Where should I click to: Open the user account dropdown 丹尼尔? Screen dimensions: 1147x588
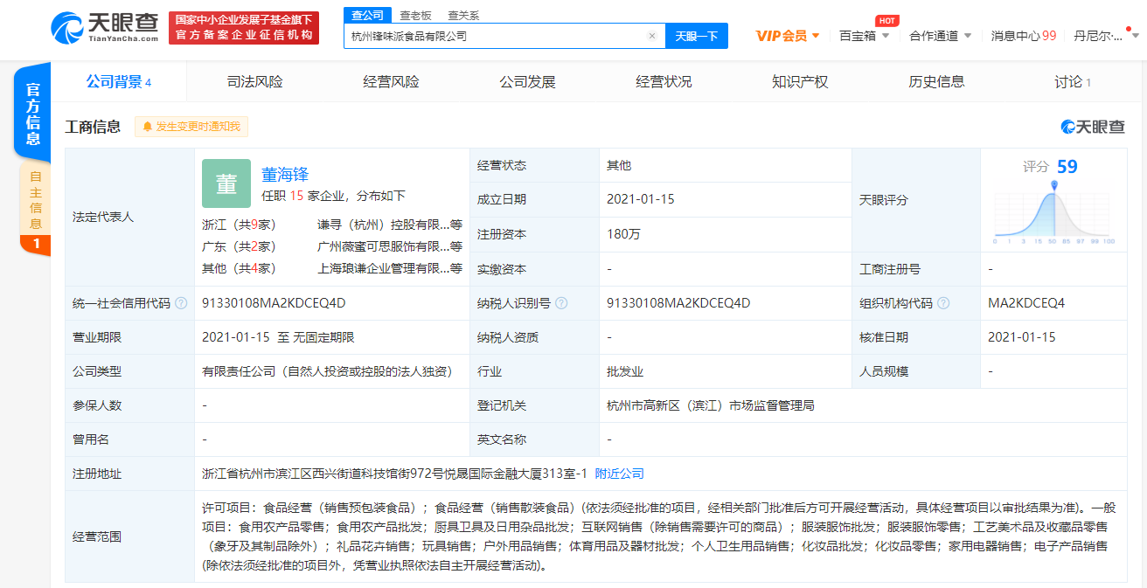[x=1106, y=36]
